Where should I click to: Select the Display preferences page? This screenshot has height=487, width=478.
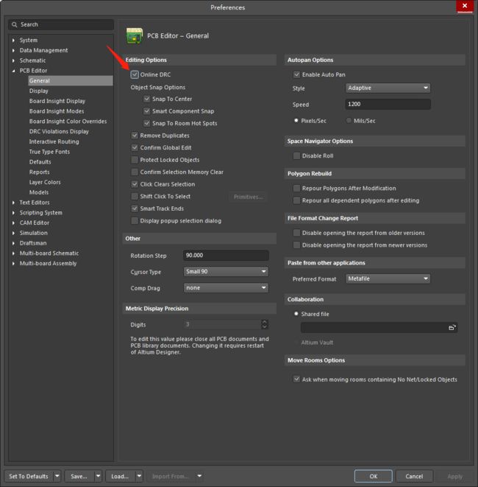39,91
